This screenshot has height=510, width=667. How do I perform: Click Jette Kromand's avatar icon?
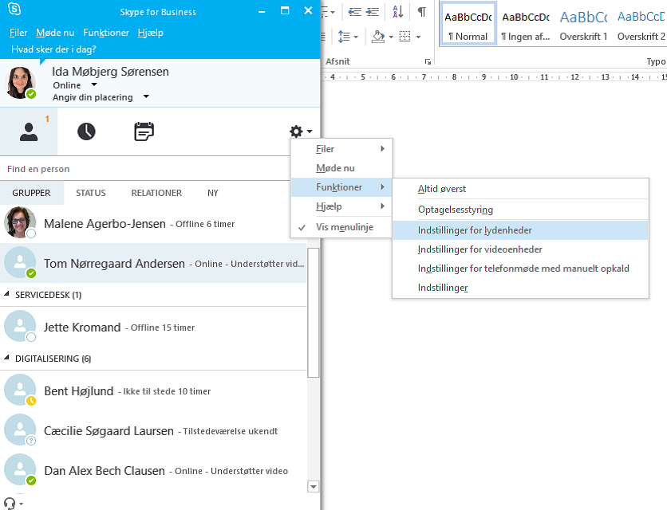coord(20,327)
